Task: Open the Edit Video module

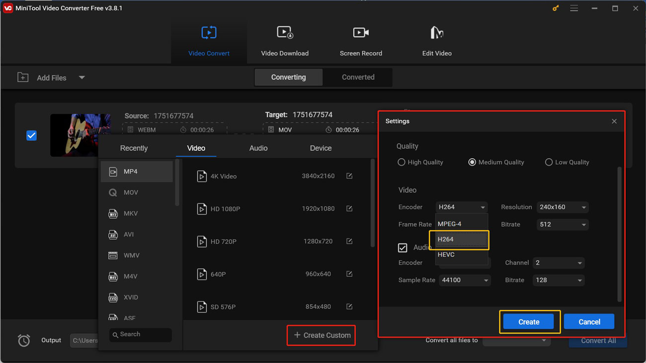Action: pyautogui.click(x=437, y=41)
